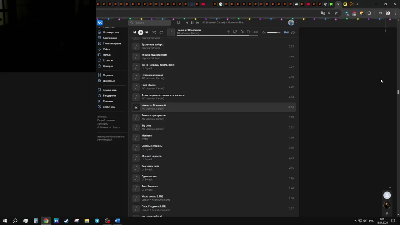
Task: Focus the Поискъ search field
Action: tap(149, 22)
